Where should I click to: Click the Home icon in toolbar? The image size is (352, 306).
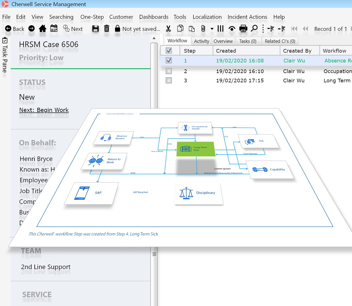click(43, 29)
